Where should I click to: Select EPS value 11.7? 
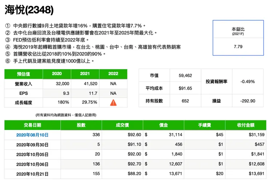point(93,93)
